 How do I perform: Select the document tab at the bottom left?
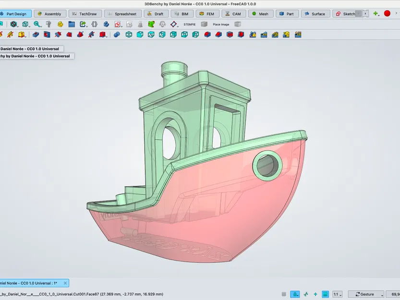click(x=29, y=283)
